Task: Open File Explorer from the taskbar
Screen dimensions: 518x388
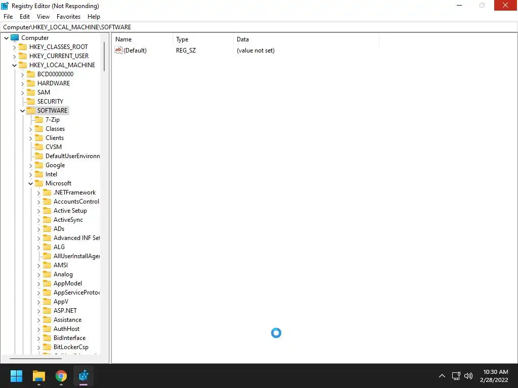Action: point(38,376)
